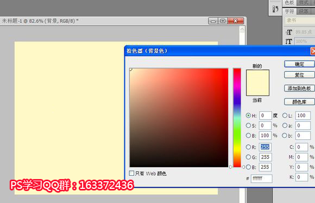Click the collapsed panel dock icon
The width and height of the screenshot is (315, 203).
point(275,9)
